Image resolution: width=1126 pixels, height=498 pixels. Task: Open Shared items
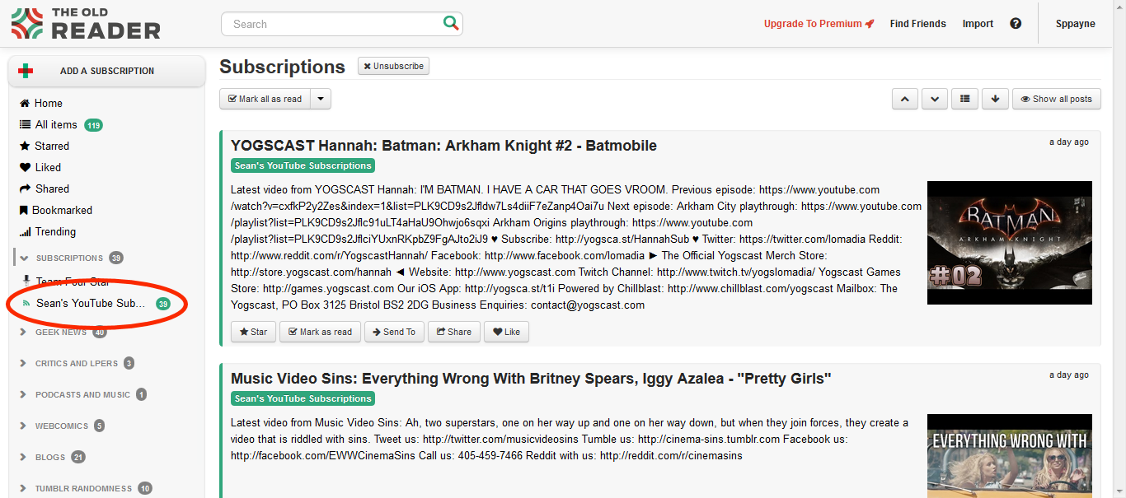pos(45,188)
